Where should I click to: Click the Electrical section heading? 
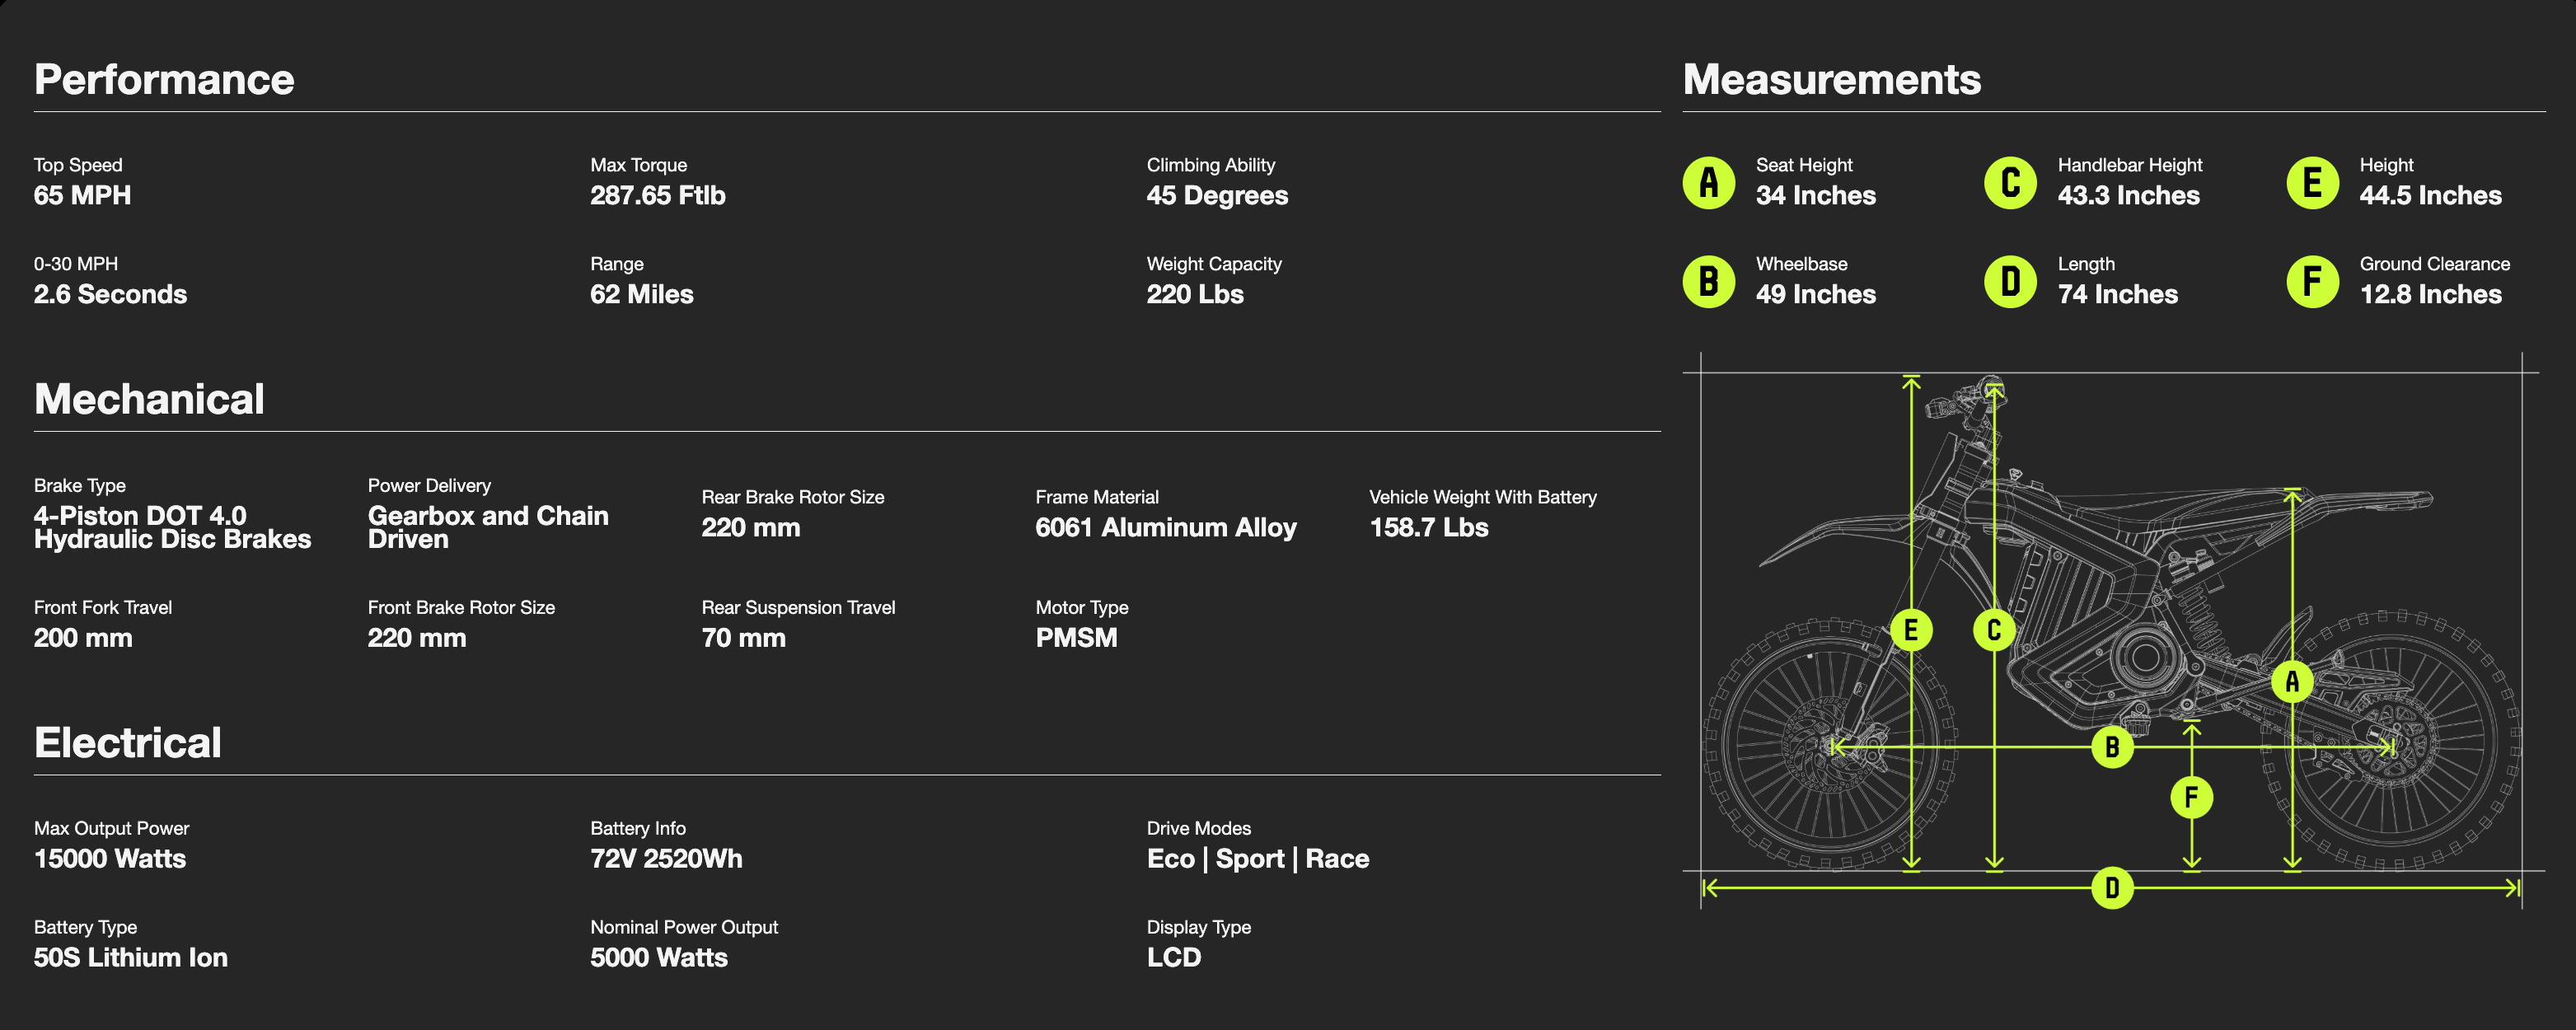point(128,742)
